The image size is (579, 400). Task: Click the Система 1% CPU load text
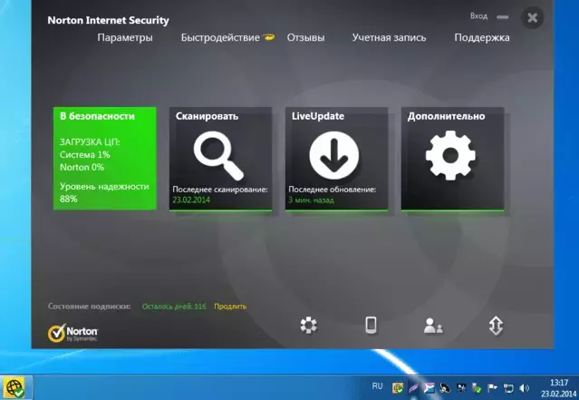85,154
